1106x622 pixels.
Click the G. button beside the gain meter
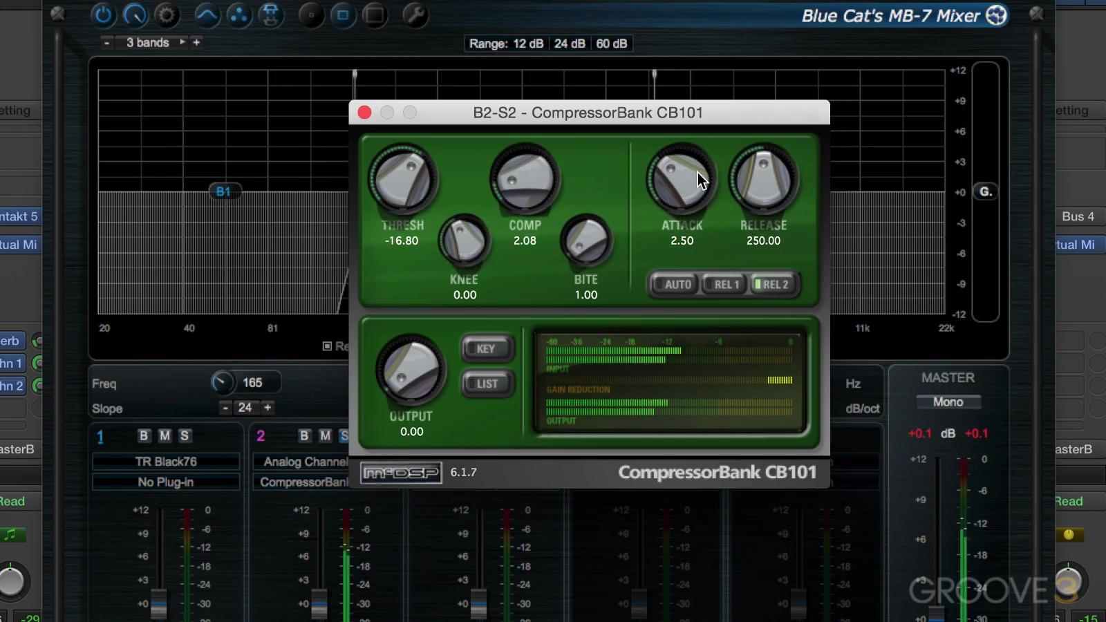pos(986,192)
